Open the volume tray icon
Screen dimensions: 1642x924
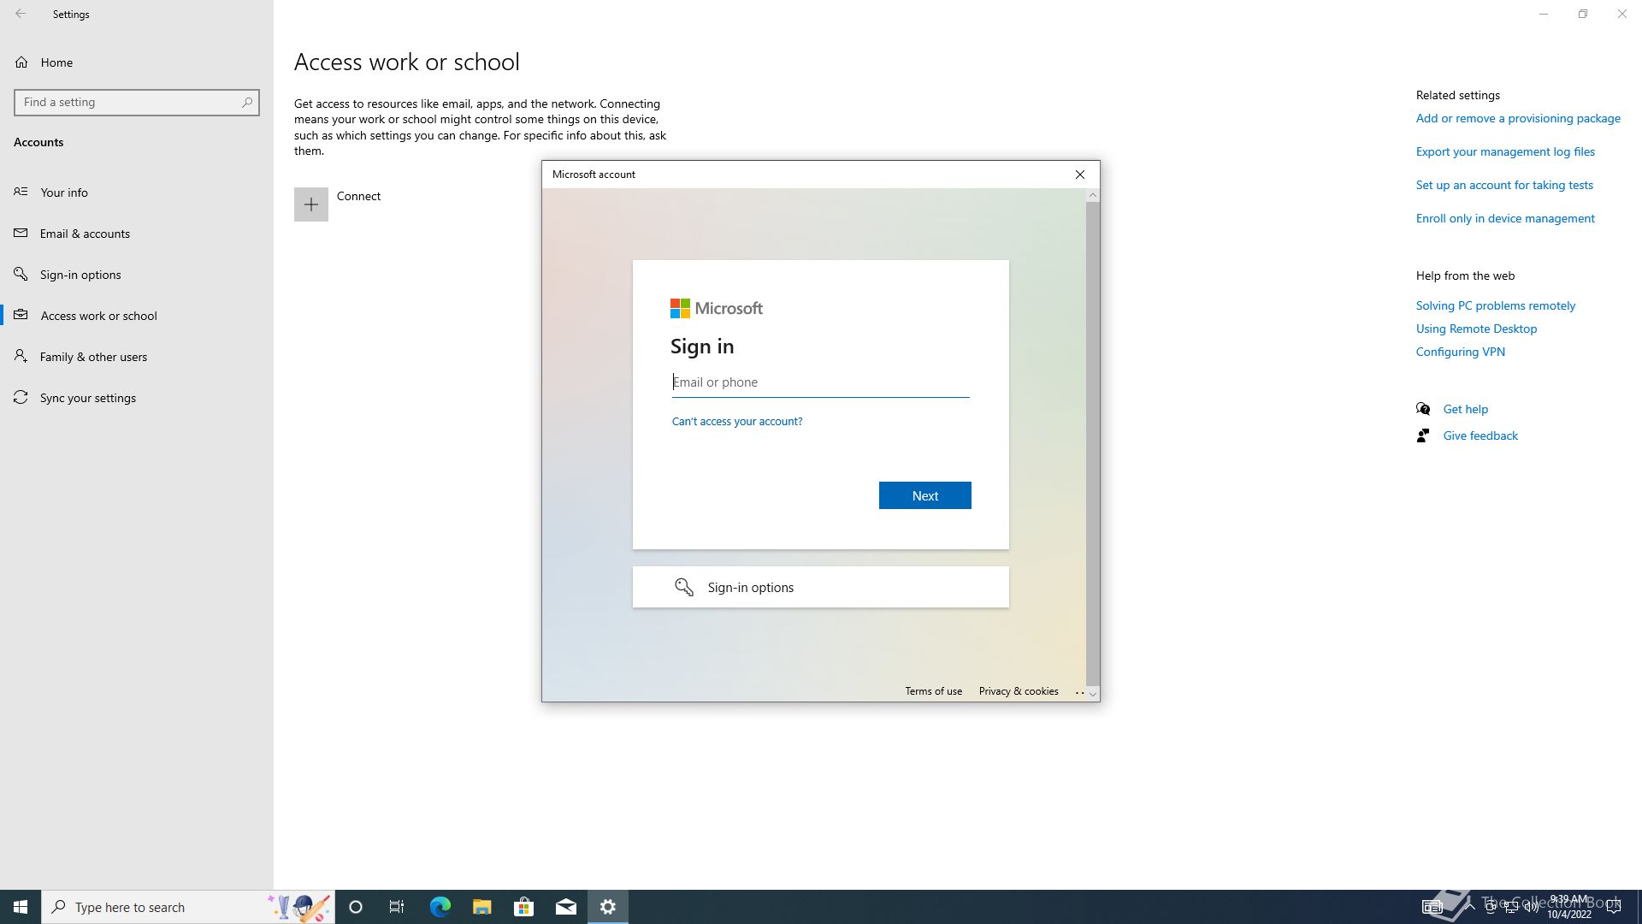1532,907
